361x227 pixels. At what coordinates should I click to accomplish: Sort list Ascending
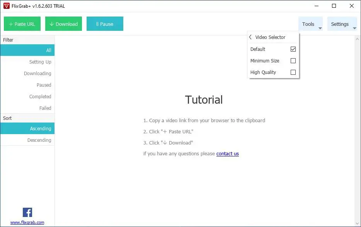(27, 129)
